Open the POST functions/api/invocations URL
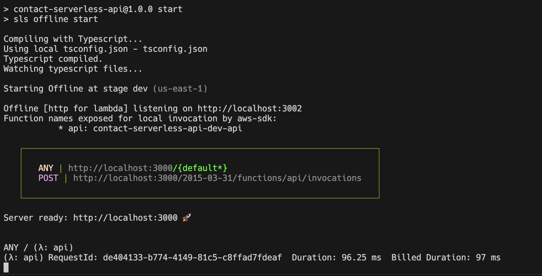This screenshot has width=542, height=276. 217,178
